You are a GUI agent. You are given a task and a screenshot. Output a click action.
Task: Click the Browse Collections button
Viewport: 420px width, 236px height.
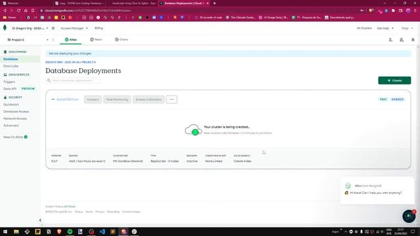[148, 99]
